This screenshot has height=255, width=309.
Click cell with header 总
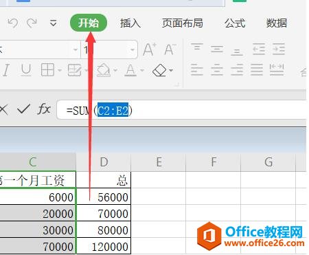[x=104, y=180]
